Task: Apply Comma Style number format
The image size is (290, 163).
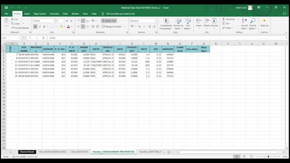Action: pos(144,26)
